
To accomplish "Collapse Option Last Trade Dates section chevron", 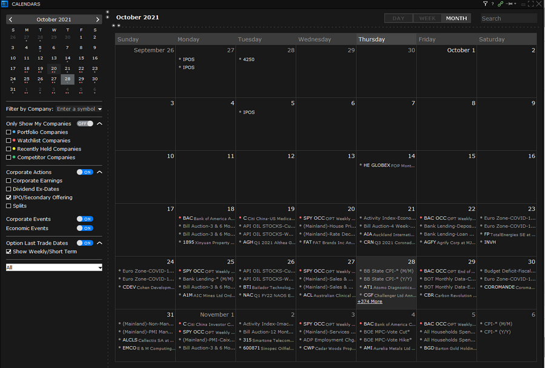I will 100,243.
